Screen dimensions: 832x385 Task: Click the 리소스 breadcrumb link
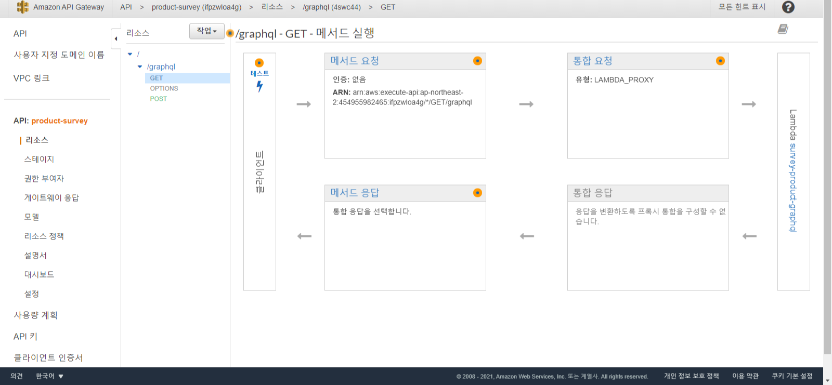pyautogui.click(x=272, y=7)
